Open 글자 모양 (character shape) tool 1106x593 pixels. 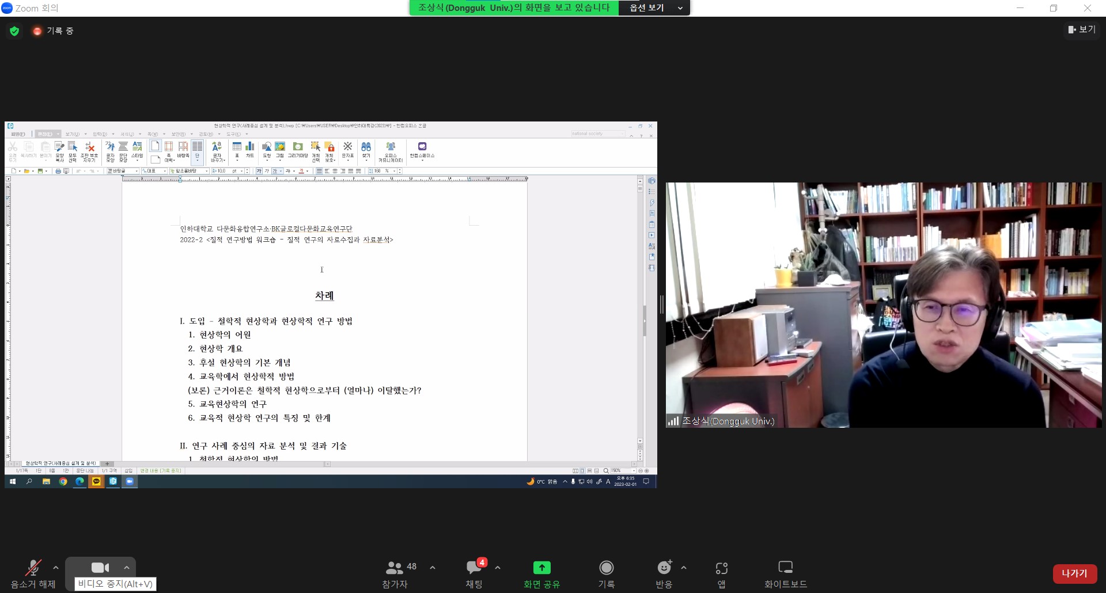point(110,151)
